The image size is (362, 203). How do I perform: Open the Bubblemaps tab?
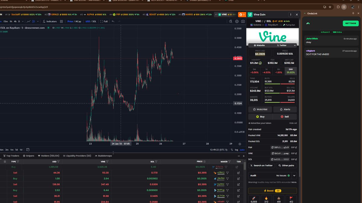103,156
